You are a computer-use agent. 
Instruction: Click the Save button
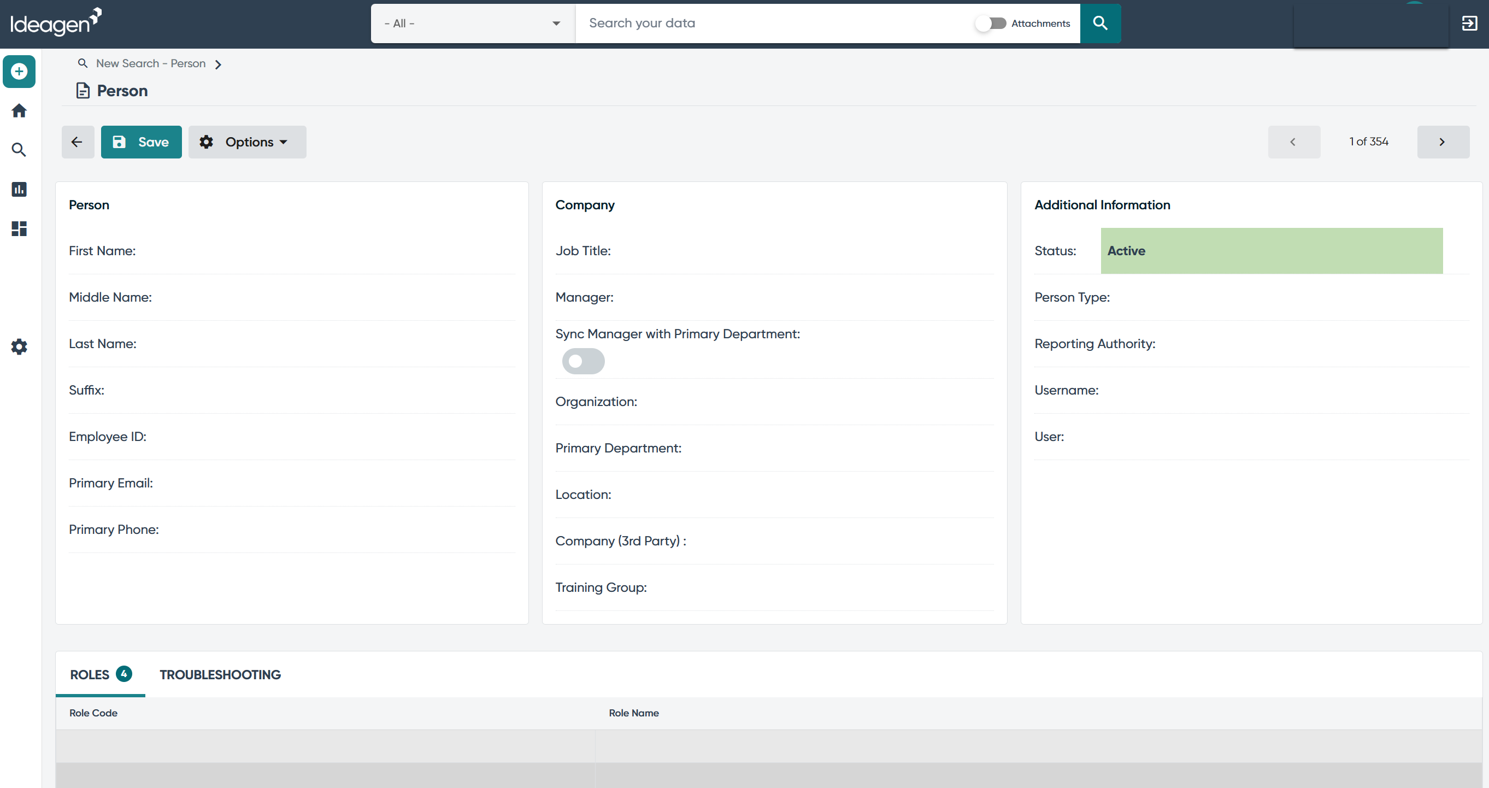141,142
